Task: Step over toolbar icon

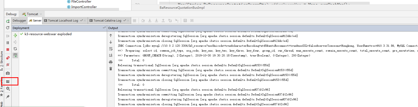Action: coord(143,21)
